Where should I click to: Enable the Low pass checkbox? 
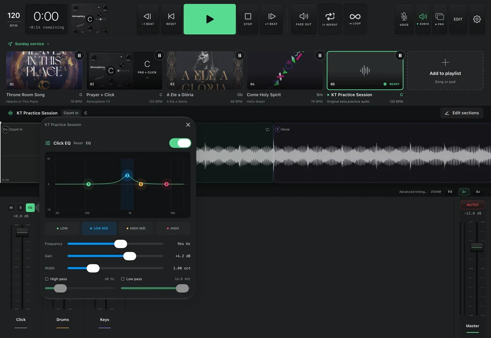click(123, 279)
